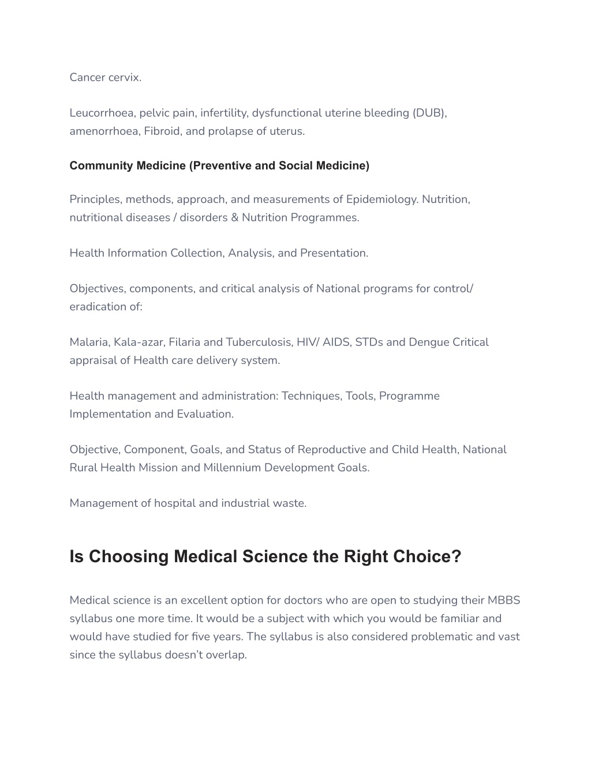Click the paragraph starting with 'Leucorrhoea, pelvic pain'
Screen dimensions: 591x764
tap(259, 122)
